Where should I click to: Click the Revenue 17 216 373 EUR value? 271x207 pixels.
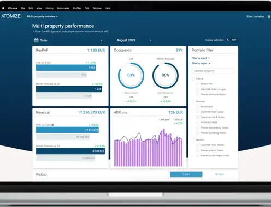pyautogui.click(x=91, y=112)
